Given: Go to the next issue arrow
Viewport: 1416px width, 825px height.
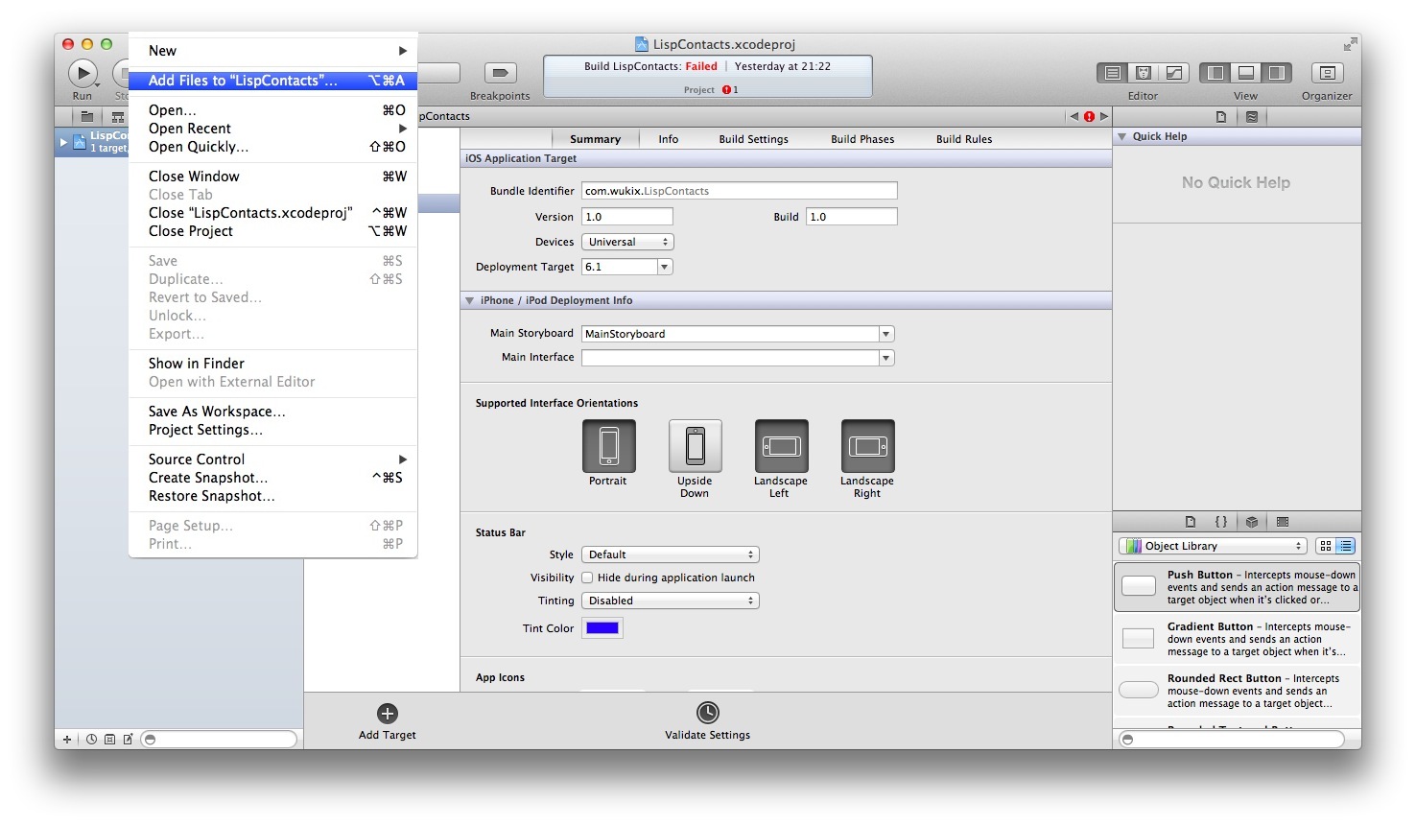Looking at the screenshot, I should [x=1104, y=117].
